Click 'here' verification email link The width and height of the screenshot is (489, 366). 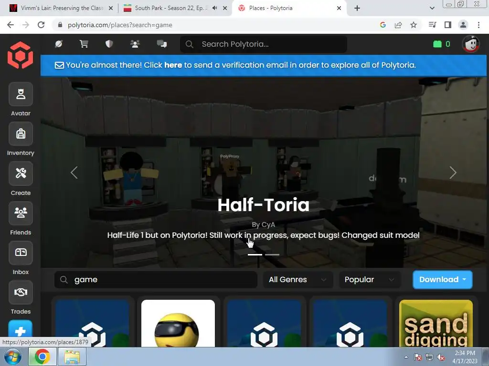tap(173, 65)
